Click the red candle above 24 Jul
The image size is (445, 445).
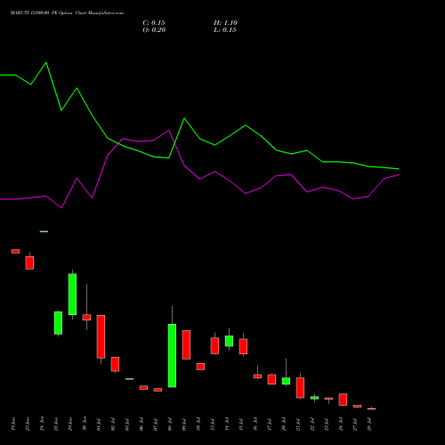343,400
